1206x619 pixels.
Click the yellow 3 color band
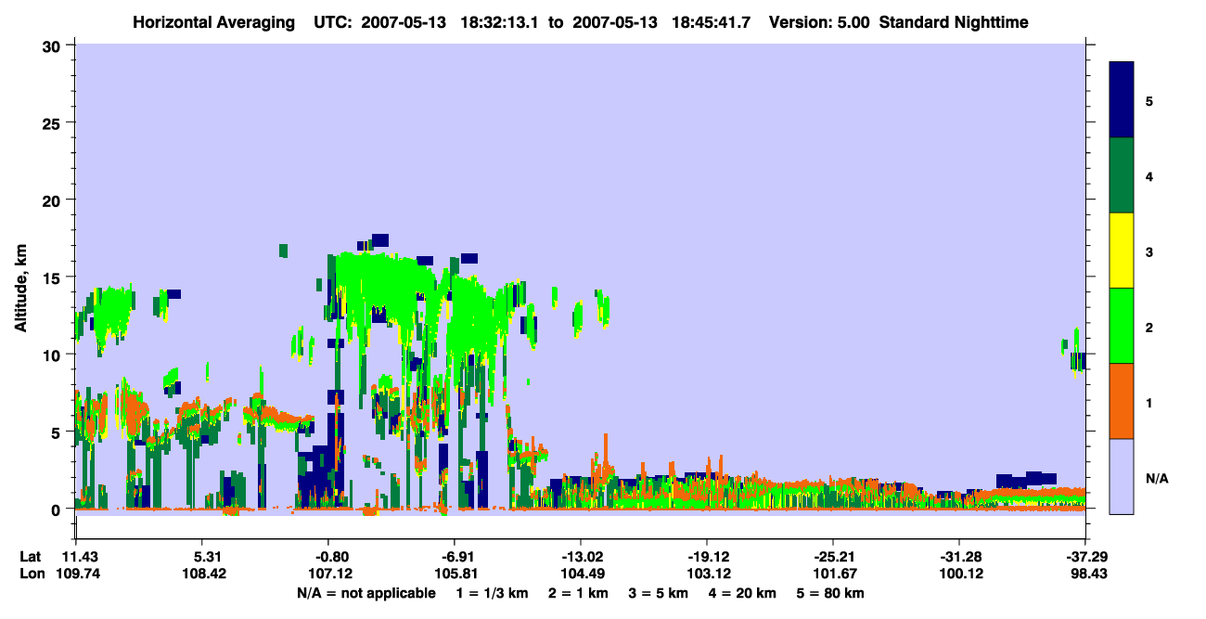(1122, 251)
